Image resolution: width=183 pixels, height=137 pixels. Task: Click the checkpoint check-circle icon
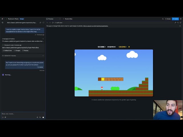pos(3,45)
